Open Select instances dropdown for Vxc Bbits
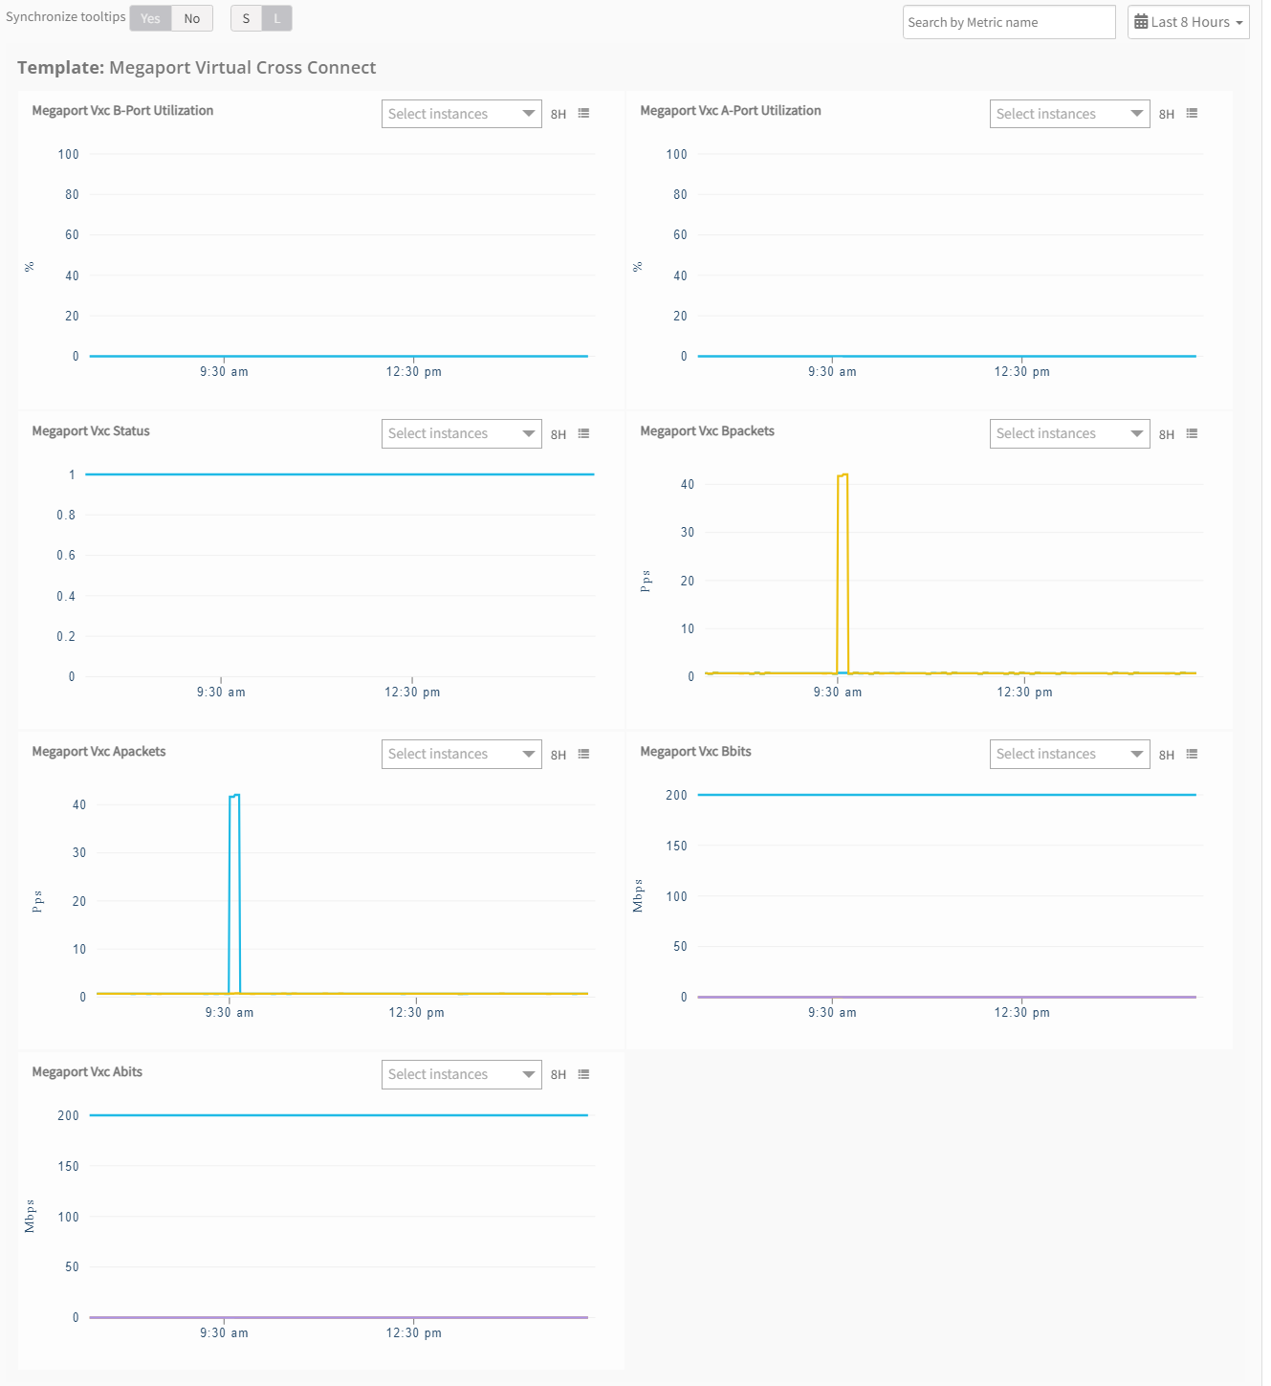The width and height of the screenshot is (1271, 1386). point(1069,754)
